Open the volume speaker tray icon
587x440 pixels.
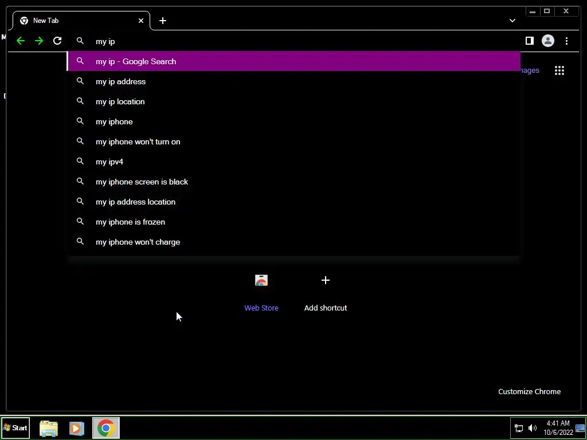[x=532, y=428]
